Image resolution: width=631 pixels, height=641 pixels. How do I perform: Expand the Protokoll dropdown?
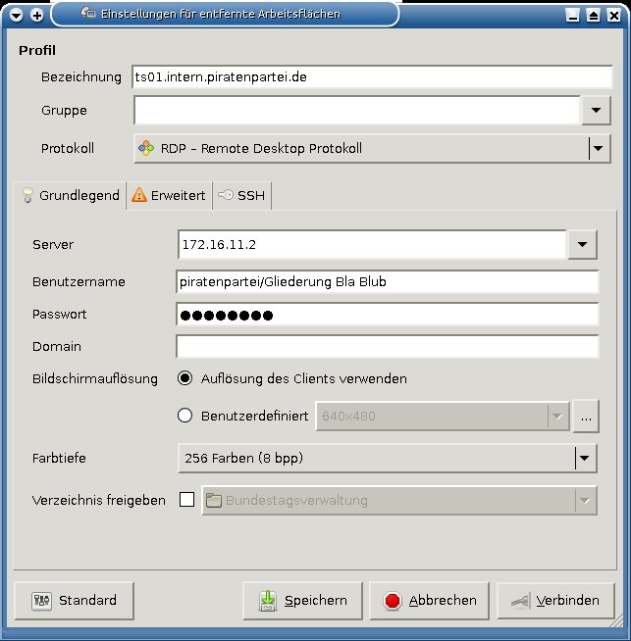(x=595, y=149)
